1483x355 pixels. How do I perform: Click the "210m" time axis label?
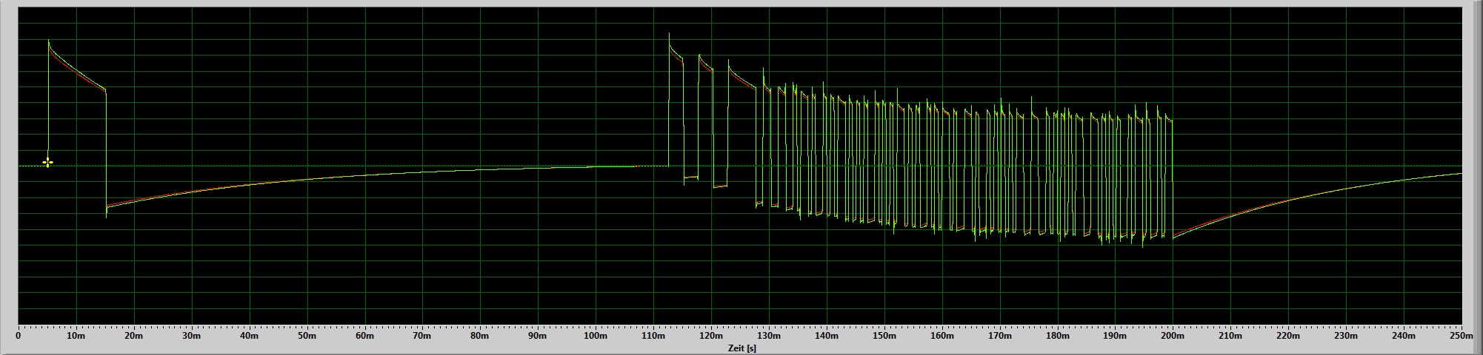(1231, 337)
